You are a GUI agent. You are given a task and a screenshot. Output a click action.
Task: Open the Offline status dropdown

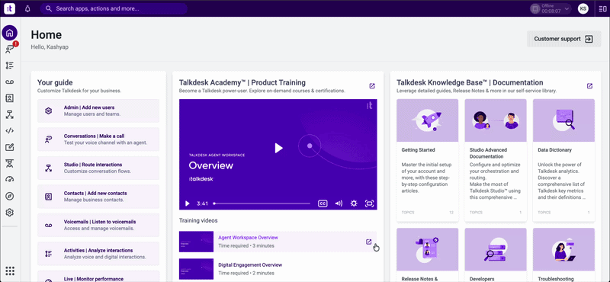pyautogui.click(x=551, y=8)
